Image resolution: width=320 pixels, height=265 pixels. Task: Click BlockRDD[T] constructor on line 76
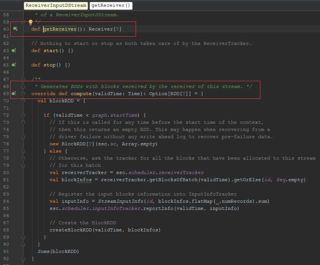tap(77, 144)
